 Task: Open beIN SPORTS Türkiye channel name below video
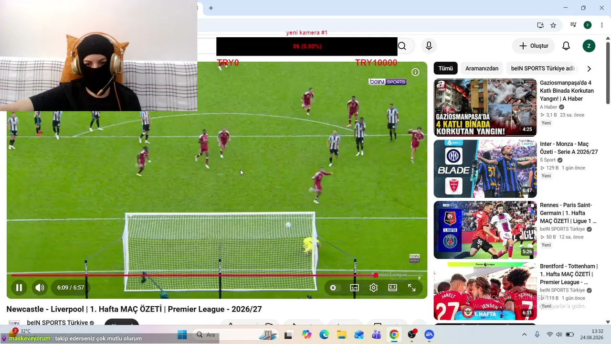coord(57,323)
